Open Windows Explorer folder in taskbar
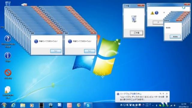 [23, 105]
